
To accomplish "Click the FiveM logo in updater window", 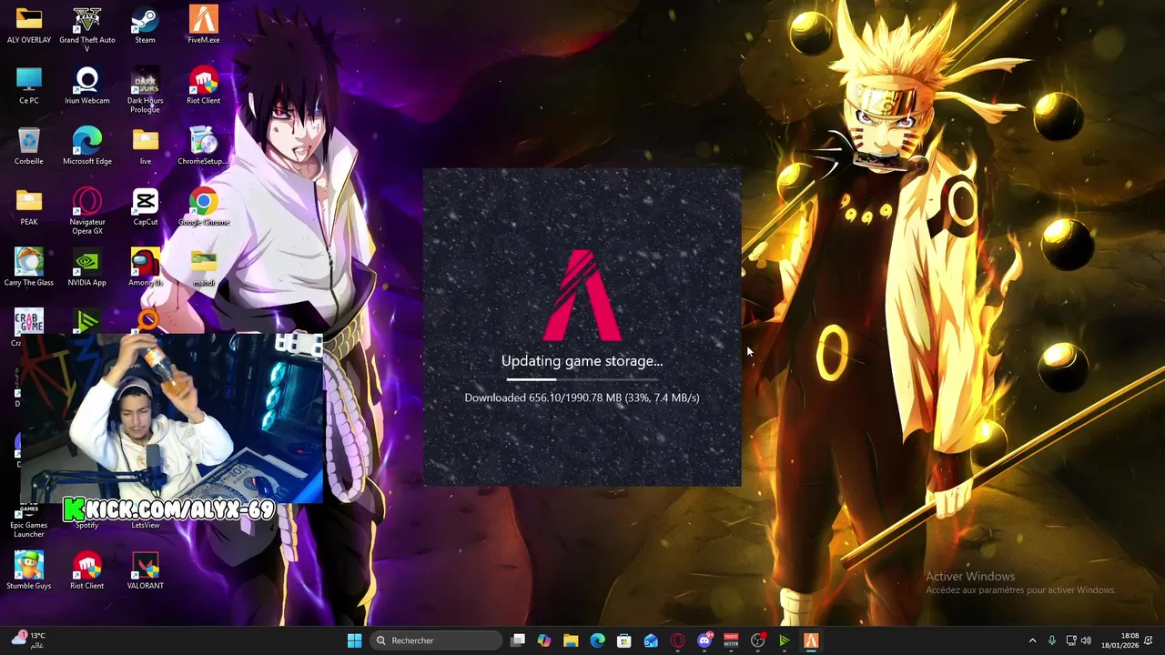I will pos(582,296).
